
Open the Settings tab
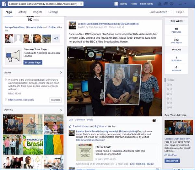point(53,12)
